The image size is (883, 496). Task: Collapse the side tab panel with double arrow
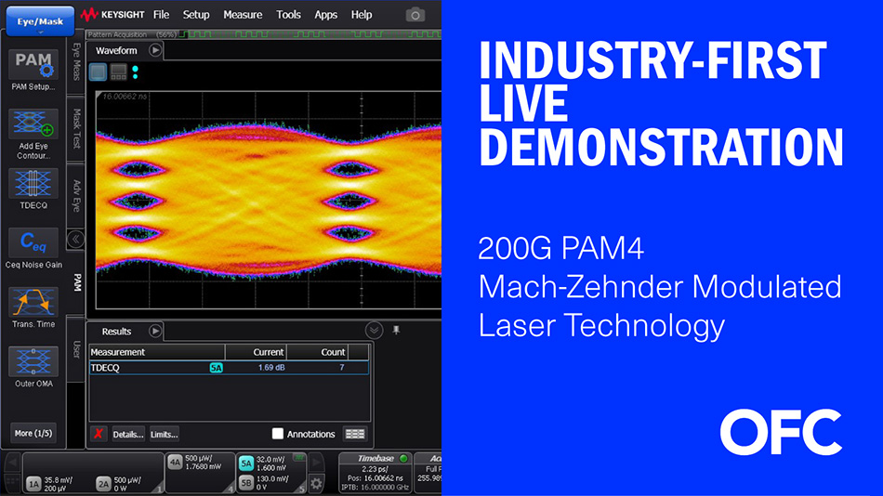coord(77,239)
